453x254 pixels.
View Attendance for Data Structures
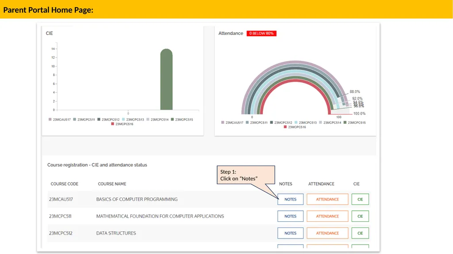coord(327,233)
